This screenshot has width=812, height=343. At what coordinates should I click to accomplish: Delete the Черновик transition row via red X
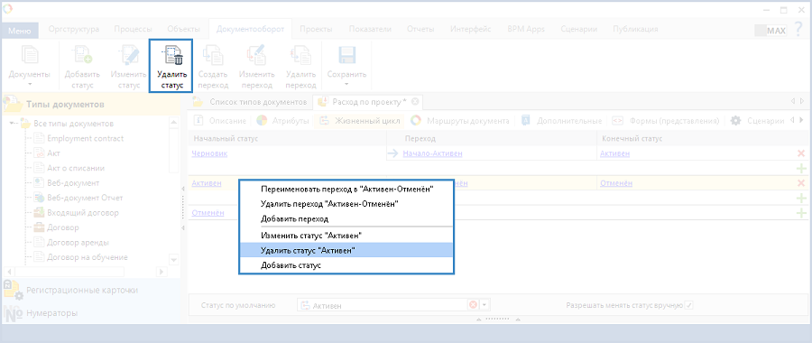(x=801, y=153)
